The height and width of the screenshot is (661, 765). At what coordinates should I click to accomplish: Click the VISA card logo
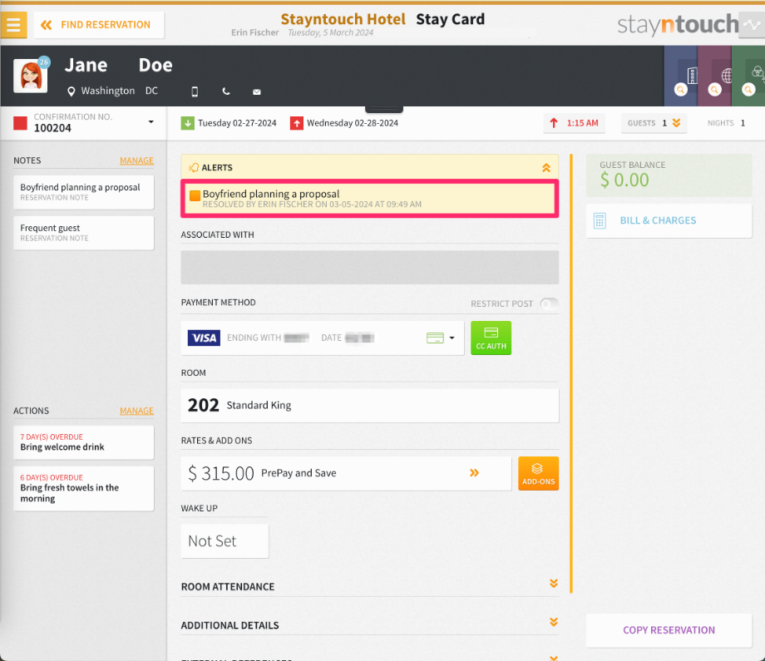coord(204,338)
